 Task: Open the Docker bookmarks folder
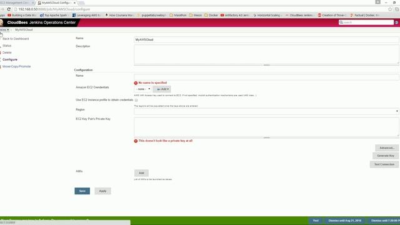tap(211, 15)
